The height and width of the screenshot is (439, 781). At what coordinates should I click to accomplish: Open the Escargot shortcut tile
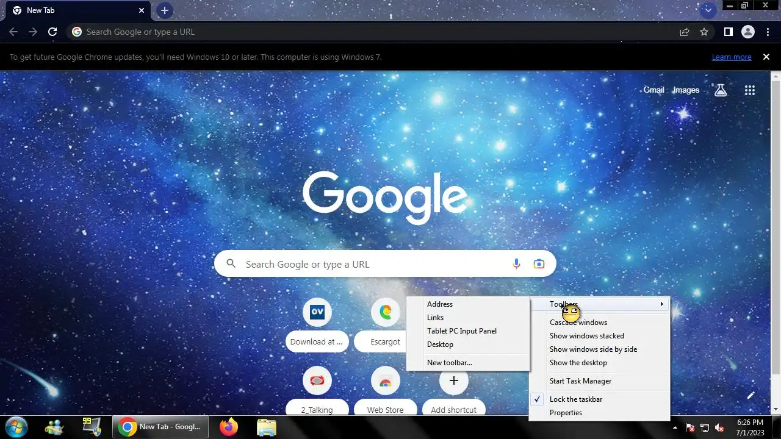click(x=385, y=324)
